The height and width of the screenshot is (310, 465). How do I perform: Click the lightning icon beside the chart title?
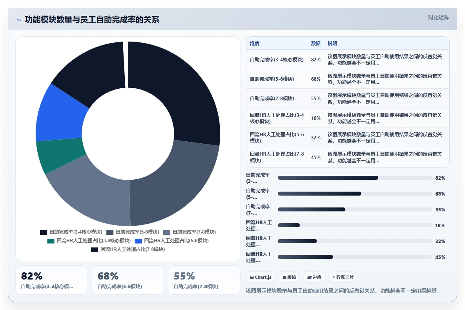19,20
